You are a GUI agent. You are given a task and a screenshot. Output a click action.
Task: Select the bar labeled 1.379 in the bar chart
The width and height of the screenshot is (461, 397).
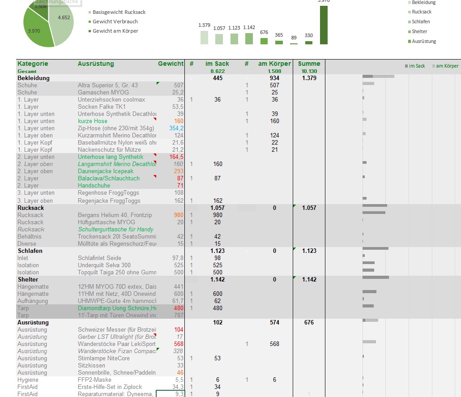pos(204,38)
